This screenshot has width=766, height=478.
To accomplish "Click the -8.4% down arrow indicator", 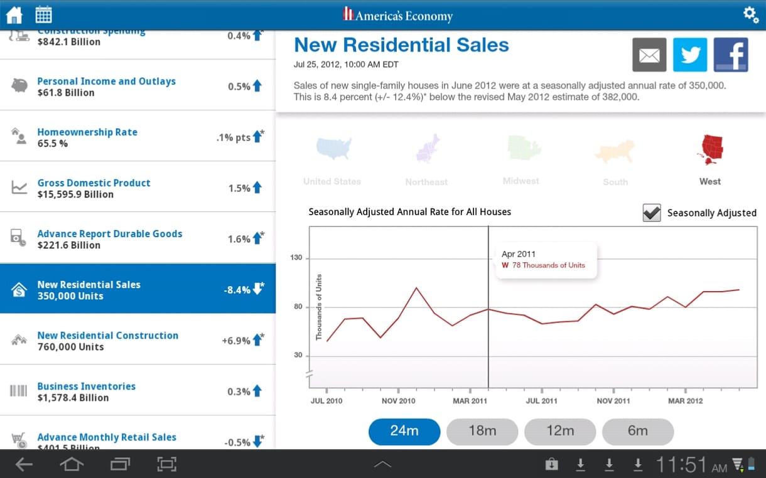I will point(257,289).
